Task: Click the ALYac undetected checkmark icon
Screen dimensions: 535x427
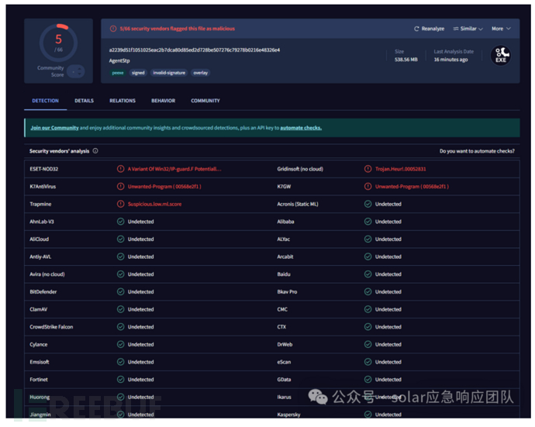Action: click(x=368, y=239)
